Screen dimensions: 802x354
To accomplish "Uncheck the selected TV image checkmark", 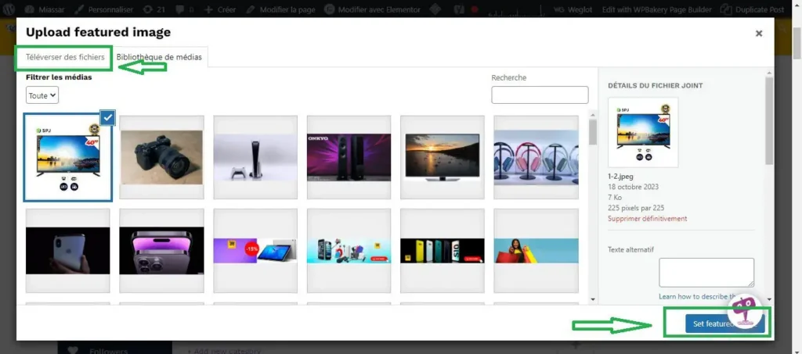I will point(107,117).
